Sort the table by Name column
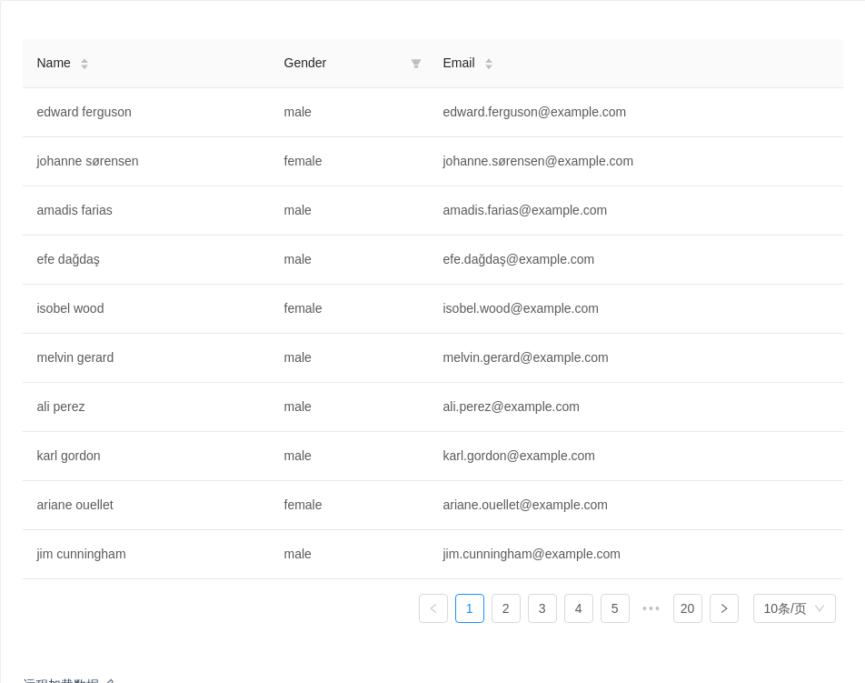This screenshot has width=865, height=683. coord(84,64)
